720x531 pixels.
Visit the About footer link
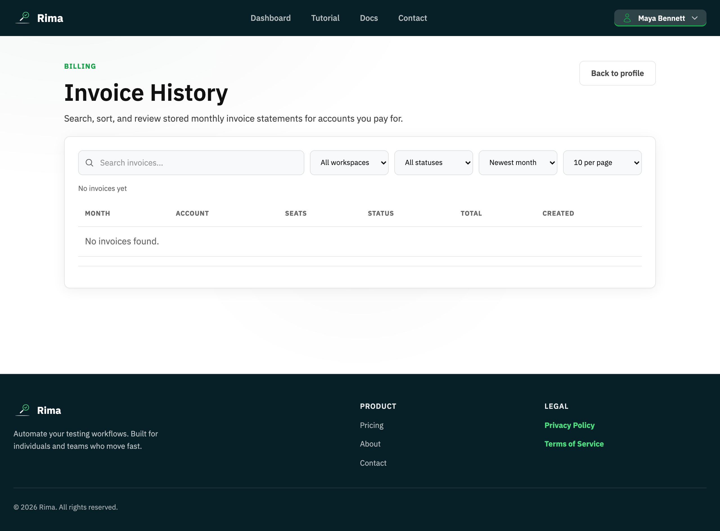(370, 444)
